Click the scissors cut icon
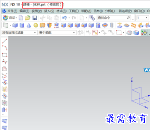The image size is (150, 130). pyautogui.click(x=43, y=18)
